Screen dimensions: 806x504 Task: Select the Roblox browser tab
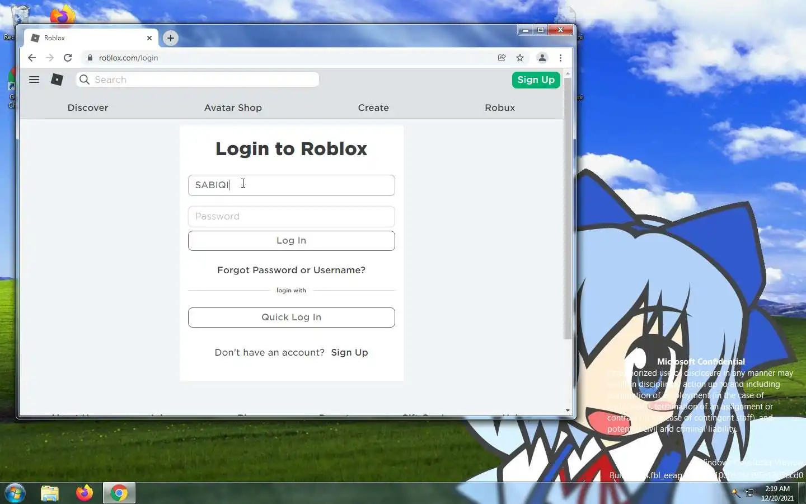(91, 38)
